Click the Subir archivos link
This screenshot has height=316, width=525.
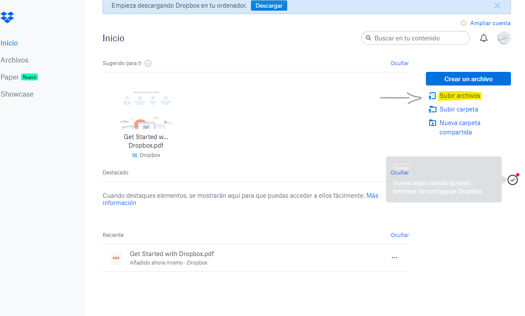point(460,96)
